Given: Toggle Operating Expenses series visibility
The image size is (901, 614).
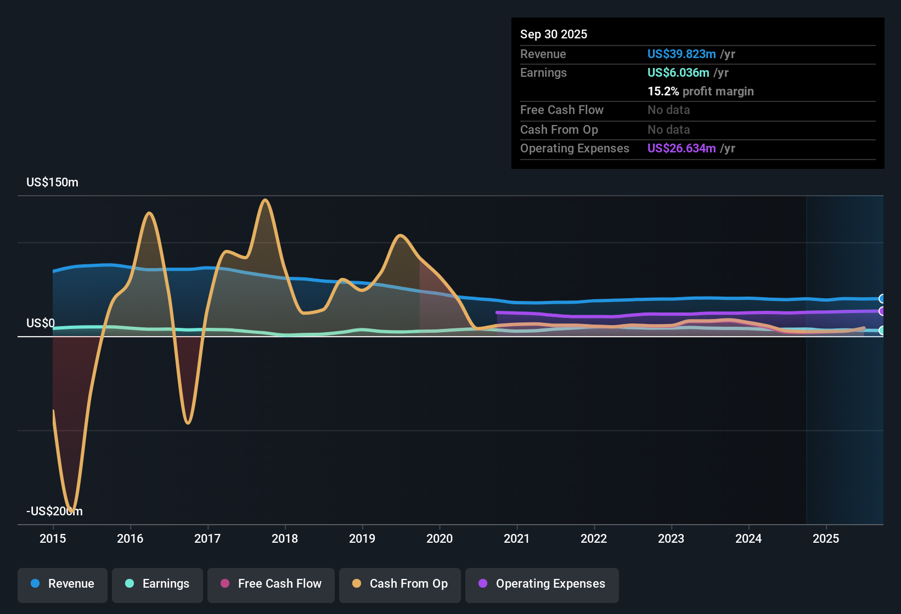Looking at the screenshot, I should (x=542, y=584).
